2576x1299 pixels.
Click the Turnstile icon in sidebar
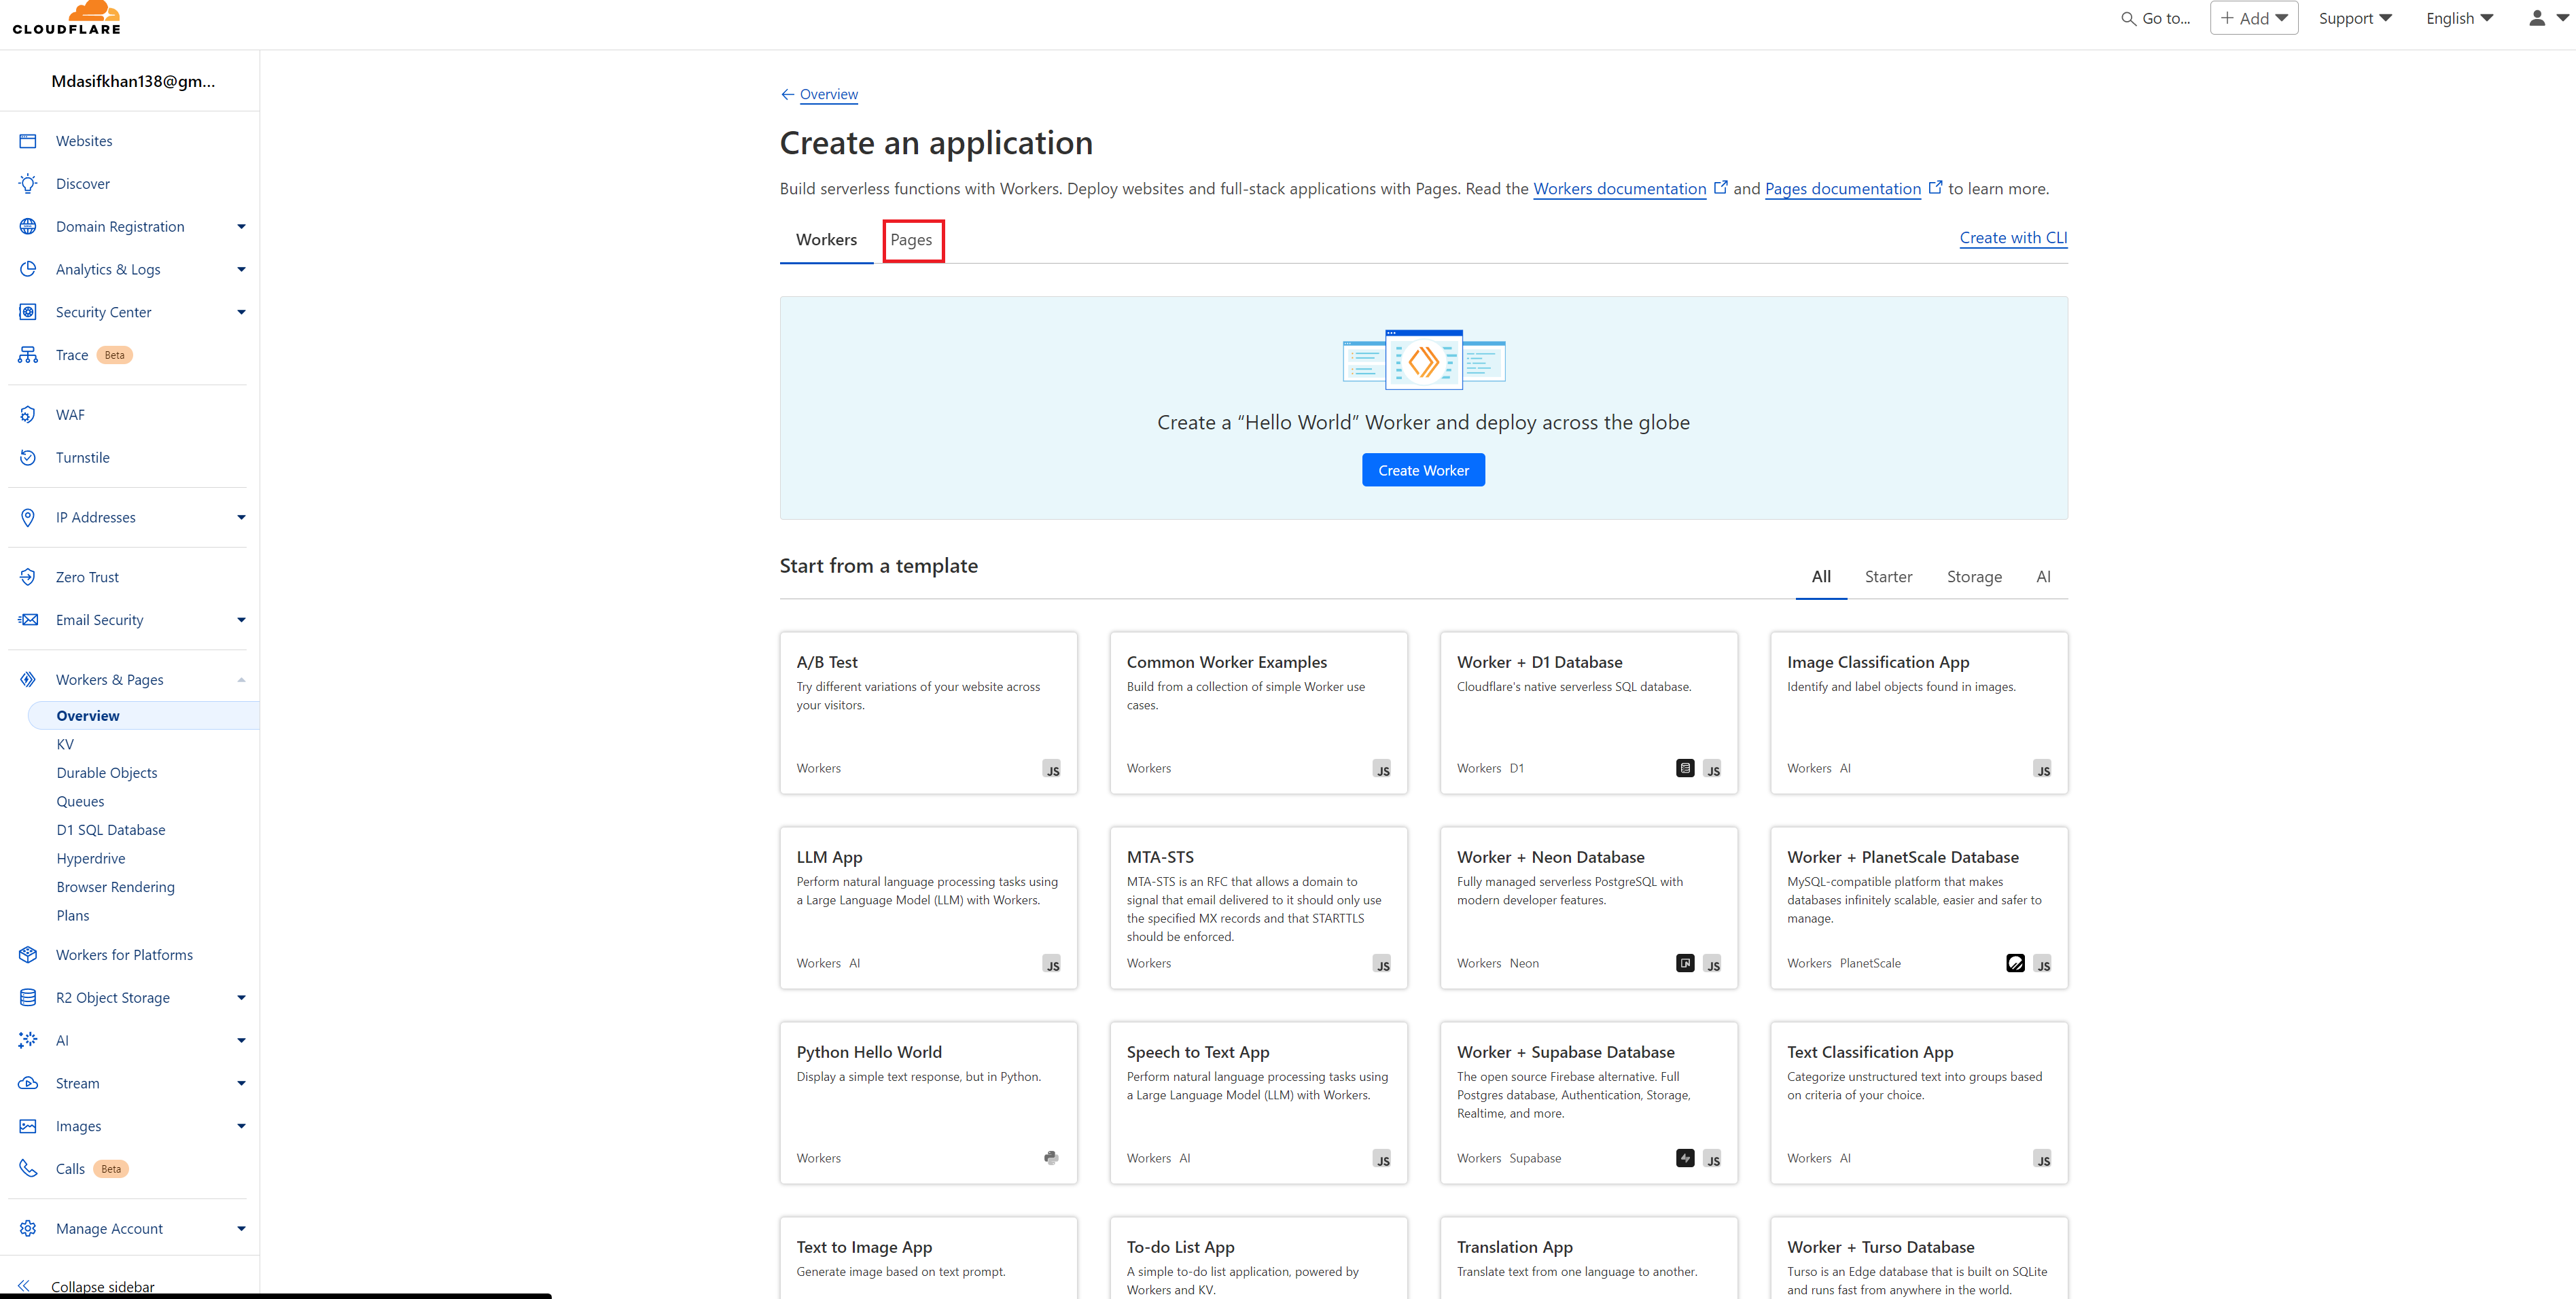(28, 458)
